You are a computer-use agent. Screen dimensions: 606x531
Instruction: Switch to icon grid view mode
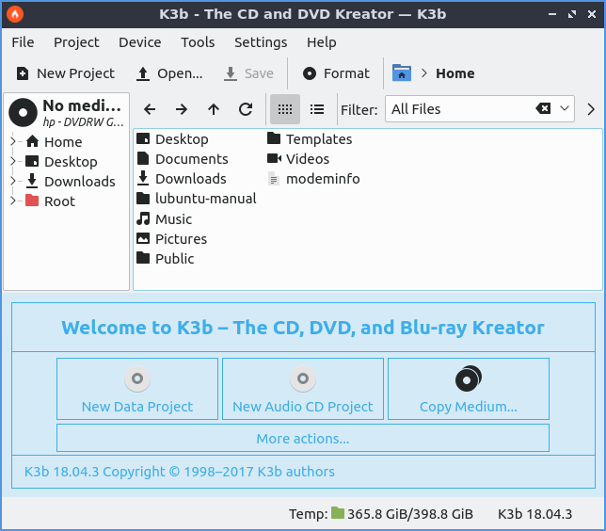coord(285,109)
